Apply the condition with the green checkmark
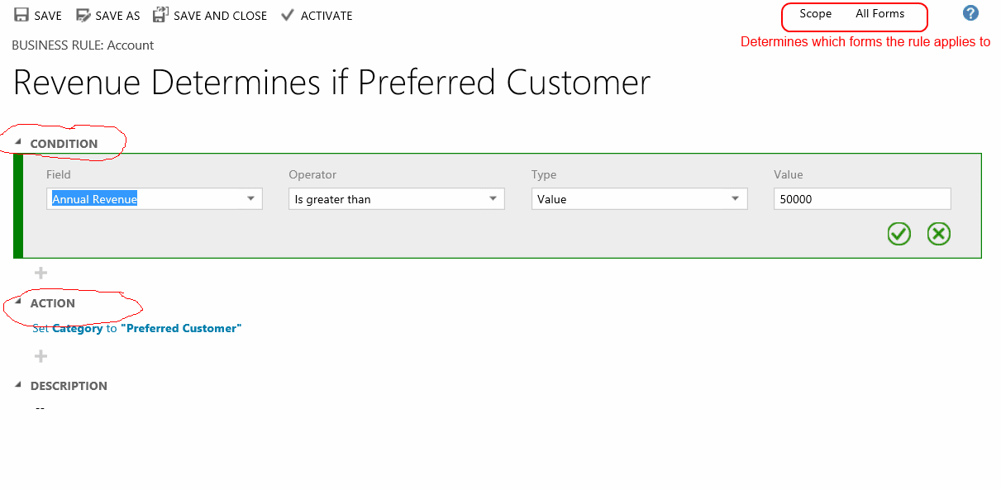This screenshot has width=1001, height=490. [899, 234]
